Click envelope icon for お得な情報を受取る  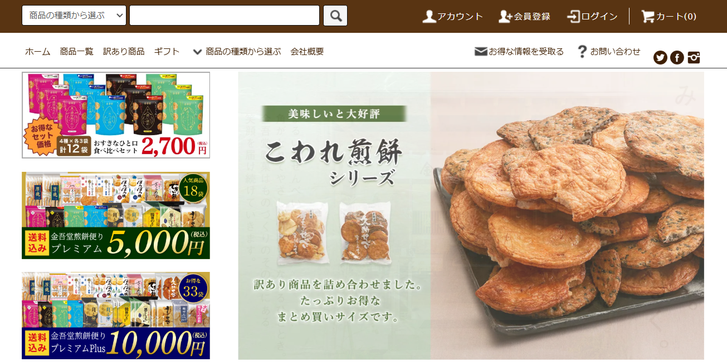coord(481,51)
